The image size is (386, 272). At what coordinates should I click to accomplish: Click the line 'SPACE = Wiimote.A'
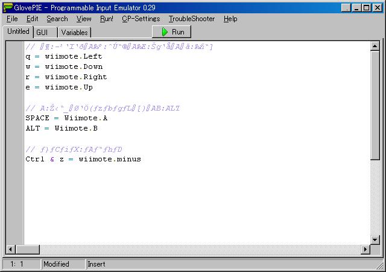pos(66,118)
